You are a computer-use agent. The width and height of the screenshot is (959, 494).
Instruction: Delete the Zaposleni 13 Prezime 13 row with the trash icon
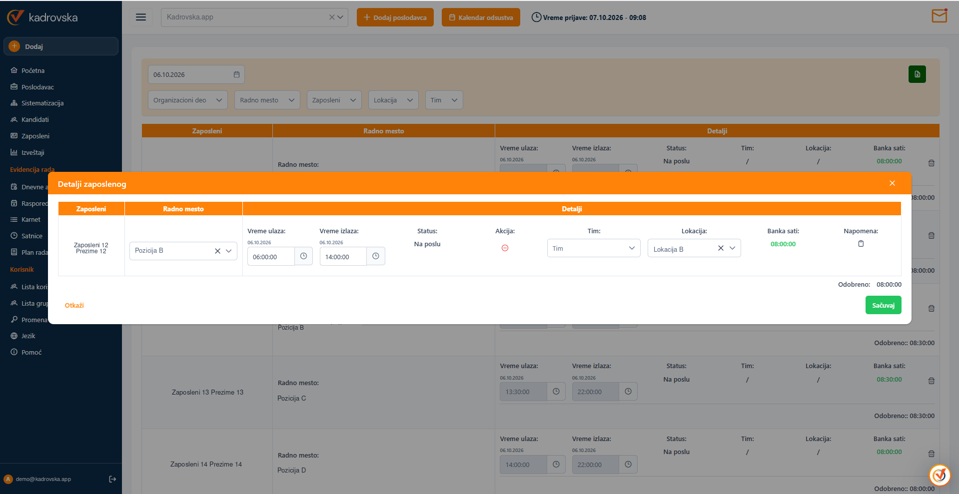coord(931,381)
